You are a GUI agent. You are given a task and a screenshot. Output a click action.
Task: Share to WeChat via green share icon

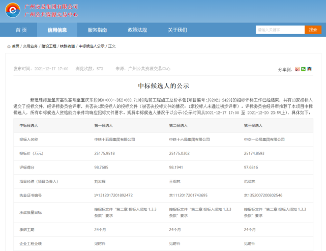303,69
